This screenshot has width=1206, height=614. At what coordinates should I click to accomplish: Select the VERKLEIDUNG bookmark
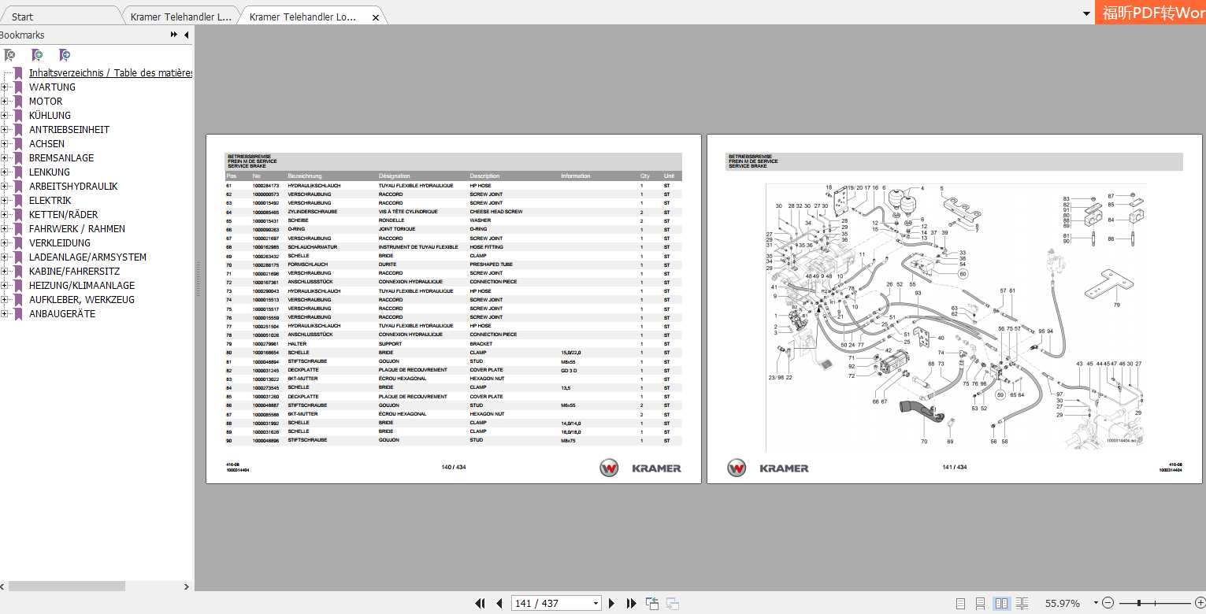(60, 243)
